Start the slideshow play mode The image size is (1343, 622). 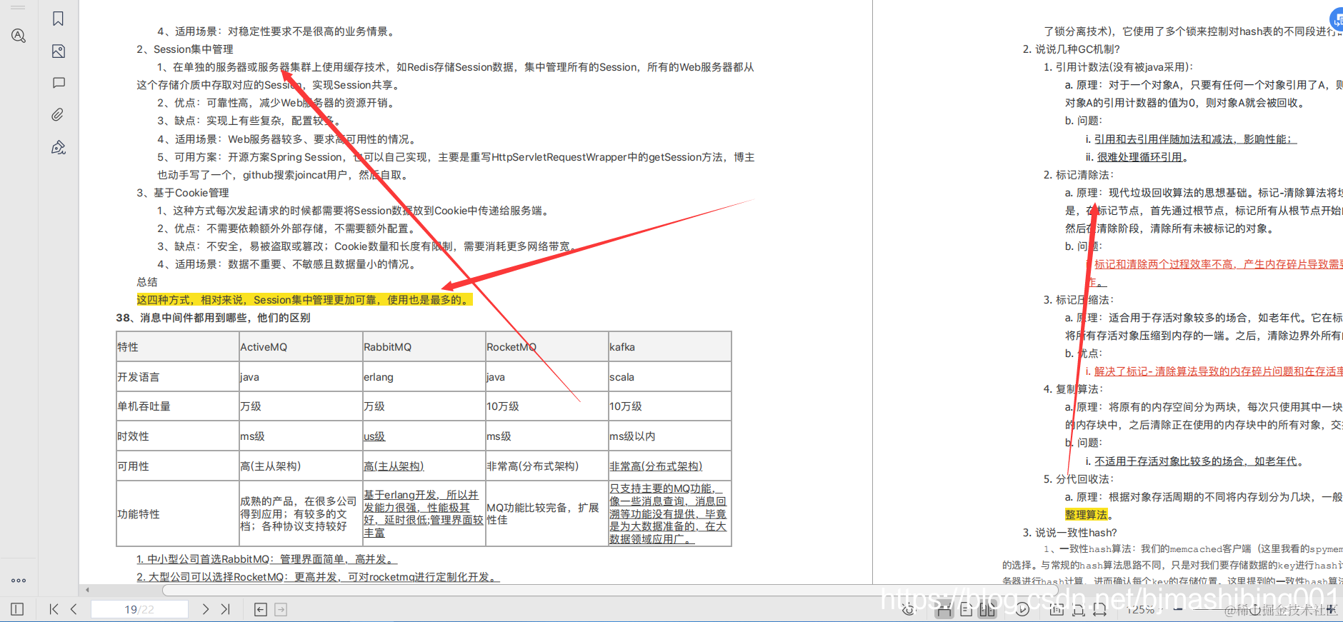coord(1022,609)
